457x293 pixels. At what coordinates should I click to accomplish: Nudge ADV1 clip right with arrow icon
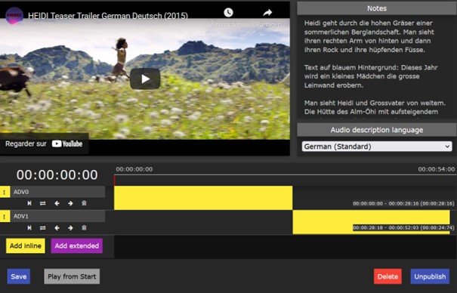70,228
